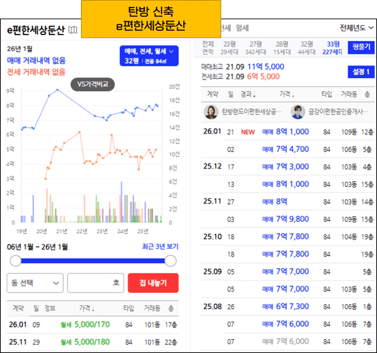Sort by 경과 column arrow
Image resolution: width=377 pixels, height=353 pixels.
point(248,95)
